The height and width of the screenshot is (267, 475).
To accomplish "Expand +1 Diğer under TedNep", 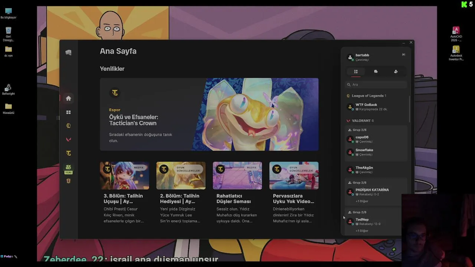I will 362,231.
